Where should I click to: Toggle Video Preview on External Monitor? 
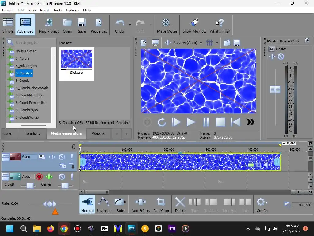155,43
